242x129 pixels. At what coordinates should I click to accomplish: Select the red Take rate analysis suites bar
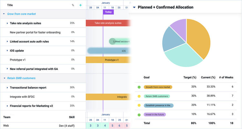[x=108, y=23]
